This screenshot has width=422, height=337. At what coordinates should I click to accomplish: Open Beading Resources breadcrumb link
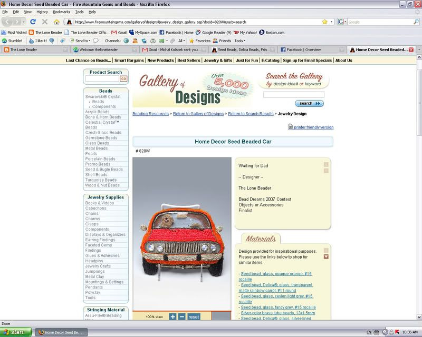[x=150, y=114]
